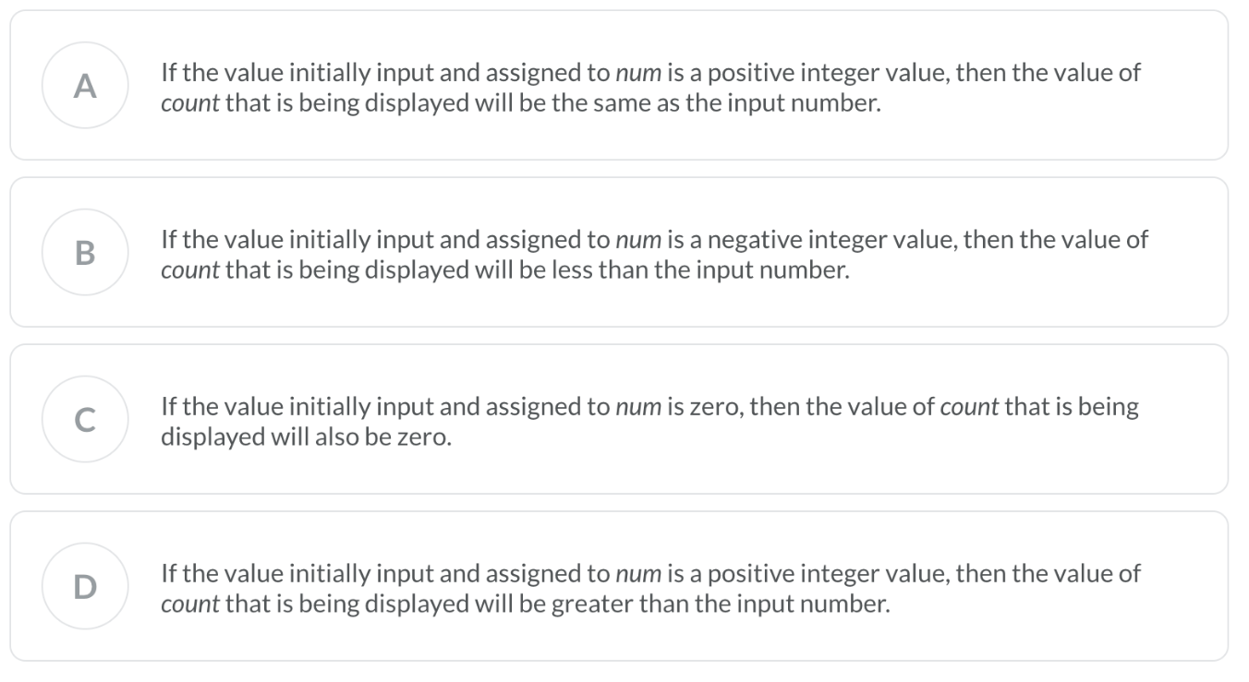Viewport: 1249px width, 682px height.
Task: Click the phrase 'displayed will also be zero'
Action: point(306,436)
